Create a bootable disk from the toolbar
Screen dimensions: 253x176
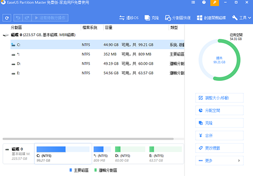tap(211, 18)
